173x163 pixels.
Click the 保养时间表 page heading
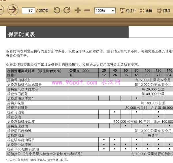coord(22,34)
